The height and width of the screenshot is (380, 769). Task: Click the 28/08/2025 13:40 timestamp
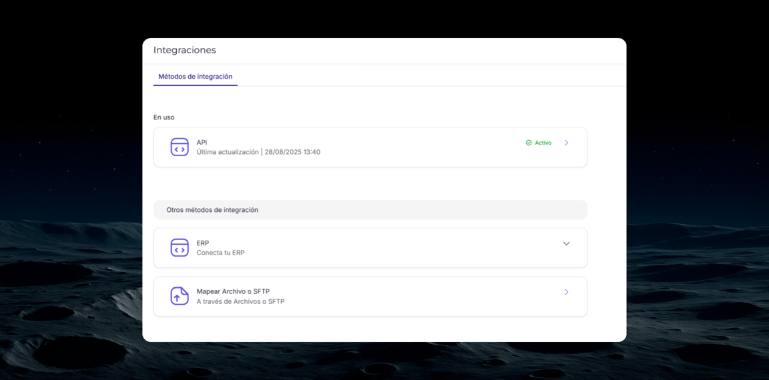(x=292, y=152)
